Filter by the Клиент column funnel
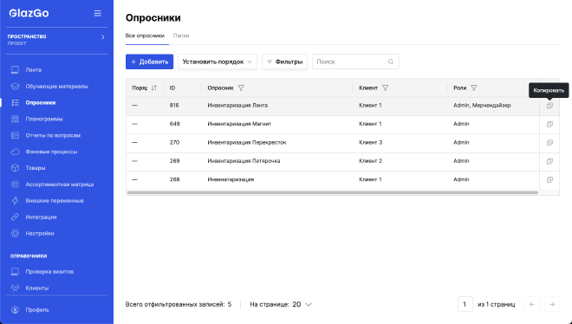572x324 pixels. pyautogui.click(x=385, y=87)
